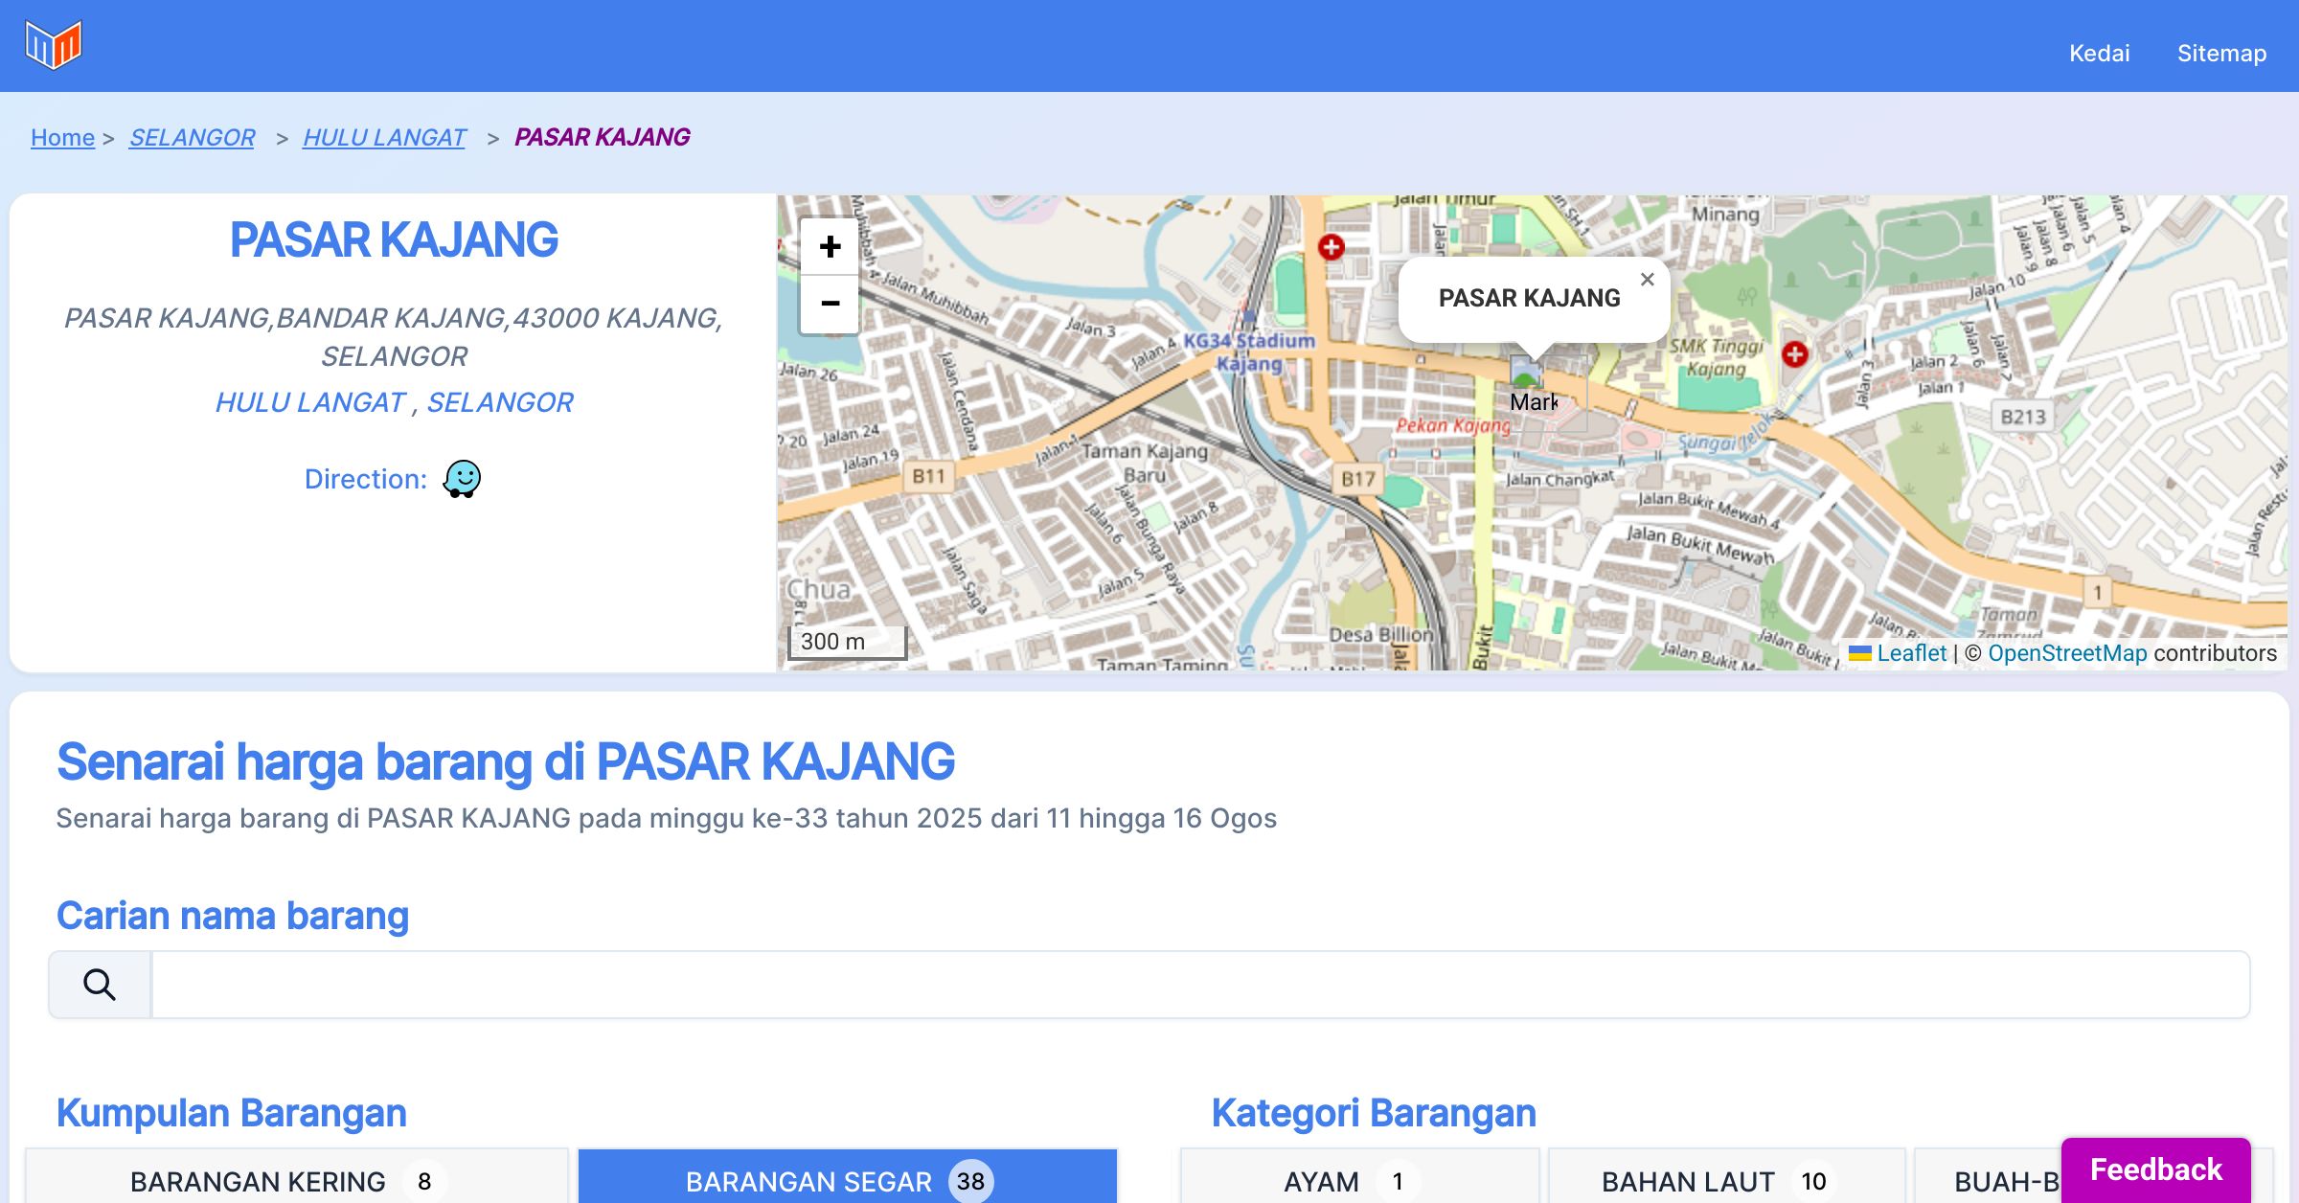Open HULU LANGAT breadcrumb link
The height and width of the screenshot is (1203, 2299).
click(384, 137)
